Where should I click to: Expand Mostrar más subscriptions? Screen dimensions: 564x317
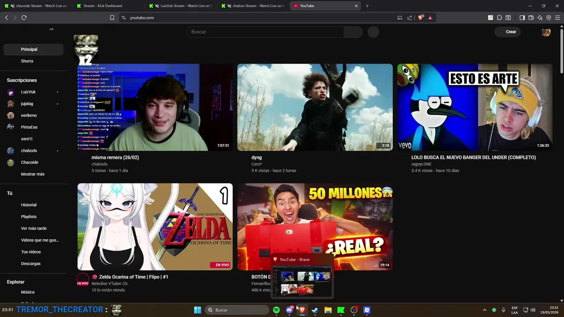pyautogui.click(x=33, y=174)
